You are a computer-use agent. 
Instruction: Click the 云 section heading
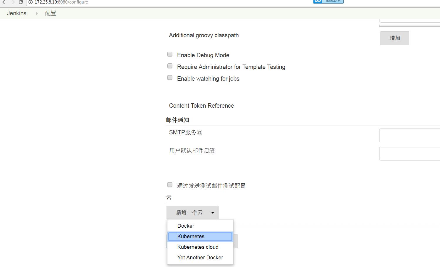[x=169, y=197]
